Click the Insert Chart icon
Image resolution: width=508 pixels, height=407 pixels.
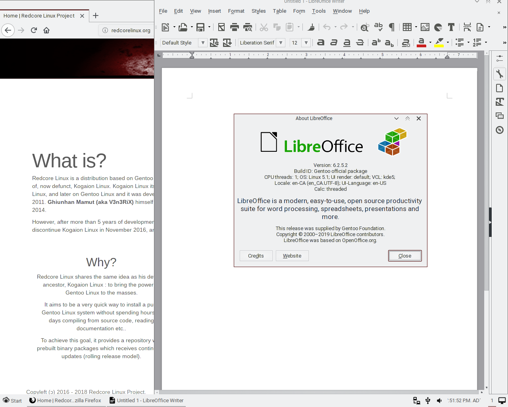[438, 27]
